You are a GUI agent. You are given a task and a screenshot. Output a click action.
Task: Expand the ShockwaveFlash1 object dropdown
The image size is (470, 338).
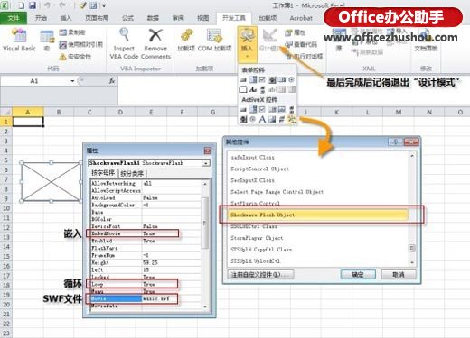(206, 163)
